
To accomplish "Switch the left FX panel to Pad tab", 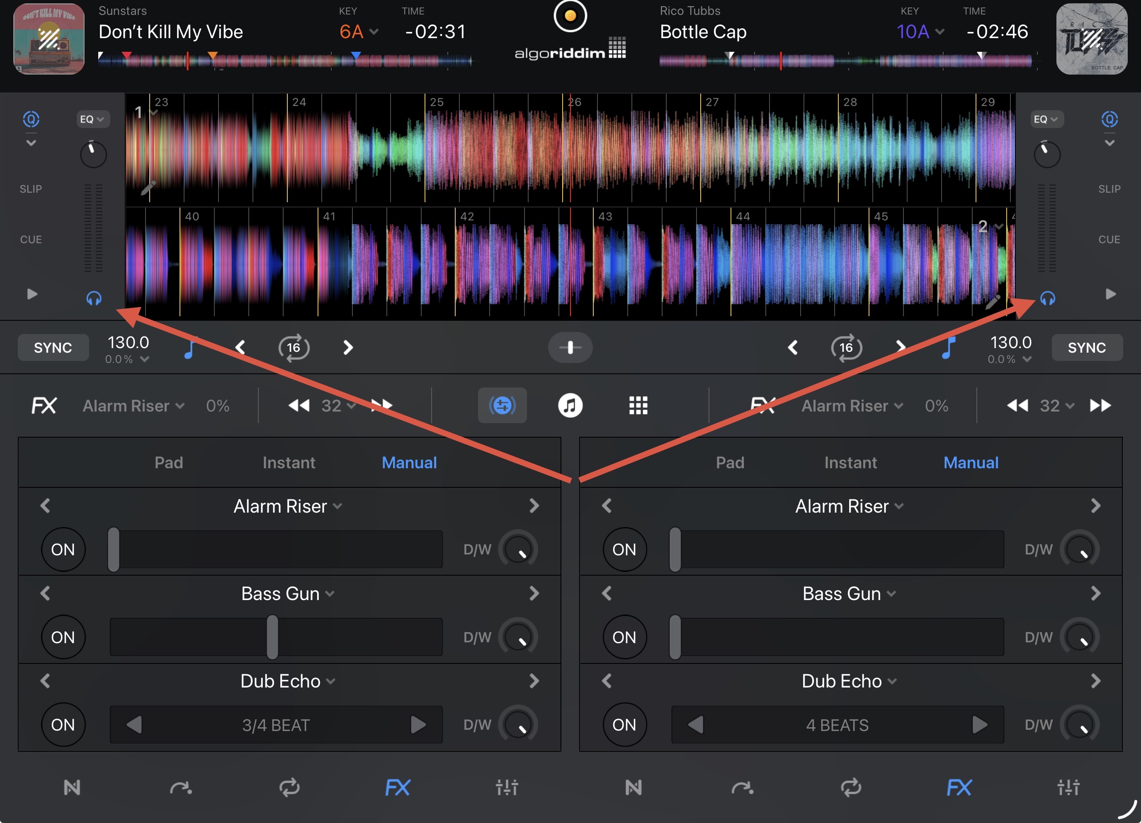I will click(x=168, y=462).
